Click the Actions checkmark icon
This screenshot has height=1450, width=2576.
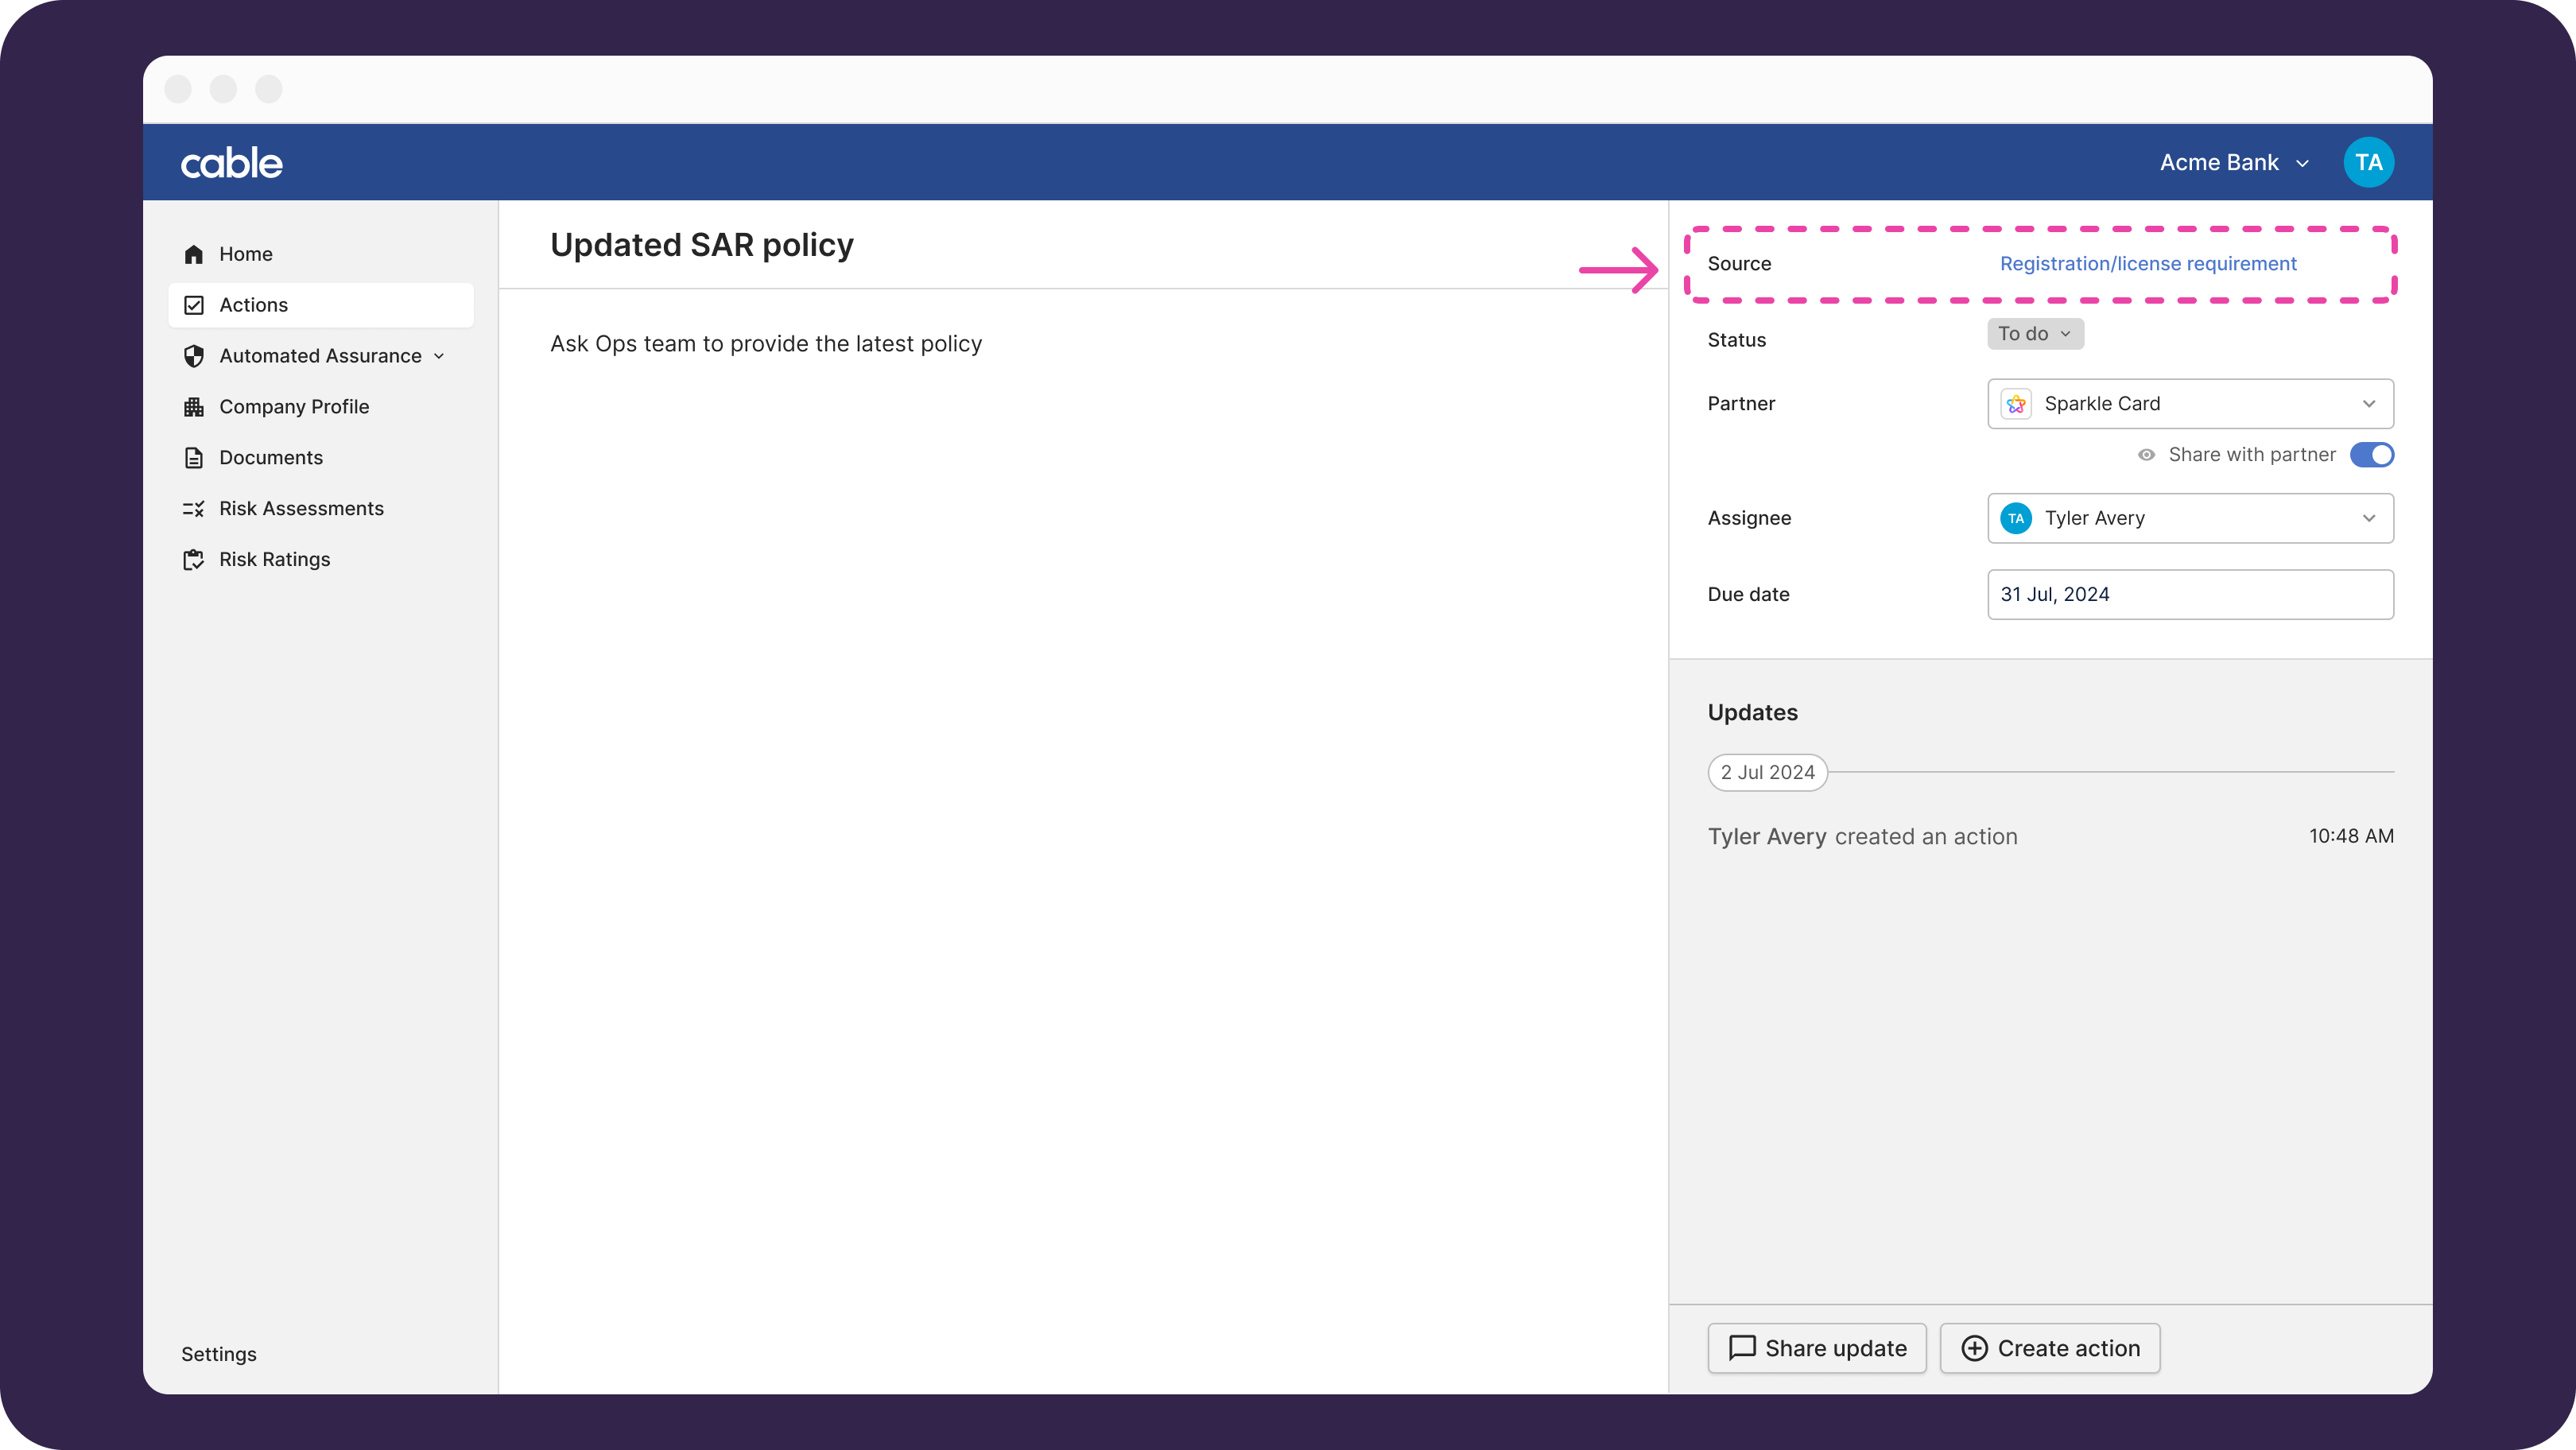194,305
